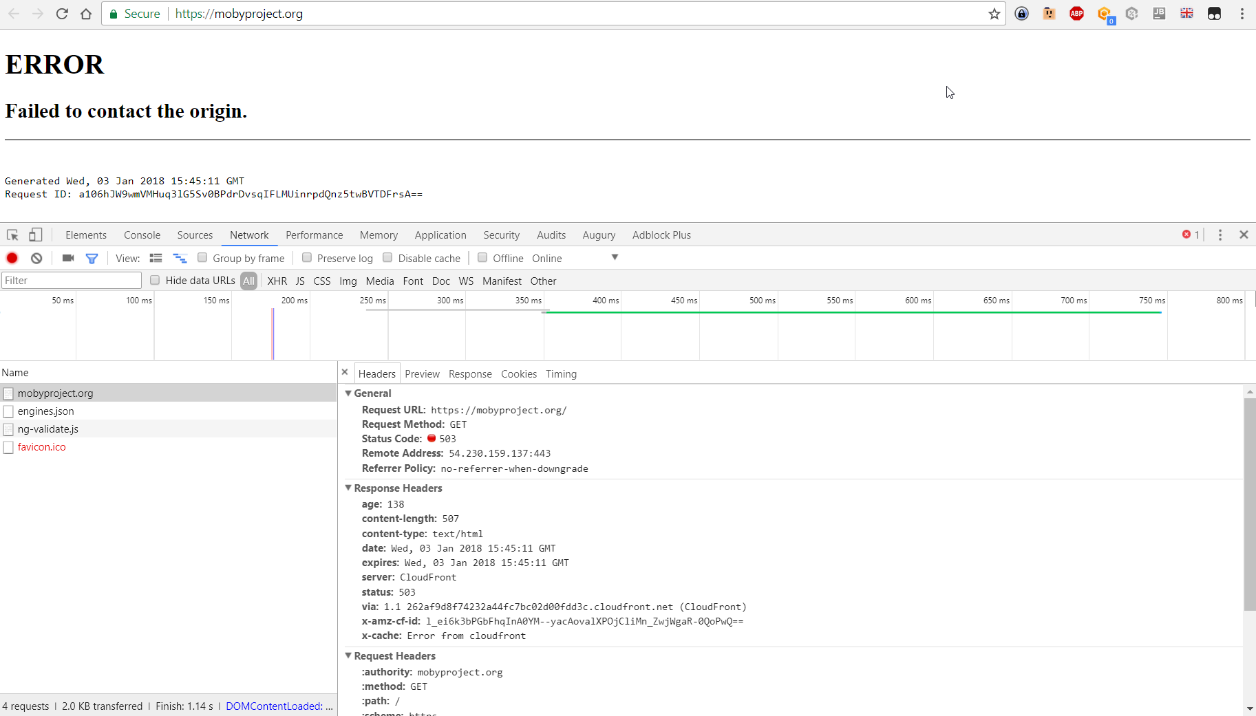Screen dimensions: 1256x716
Task: Tick the Disable cache checkbox
Action: pos(387,257)
